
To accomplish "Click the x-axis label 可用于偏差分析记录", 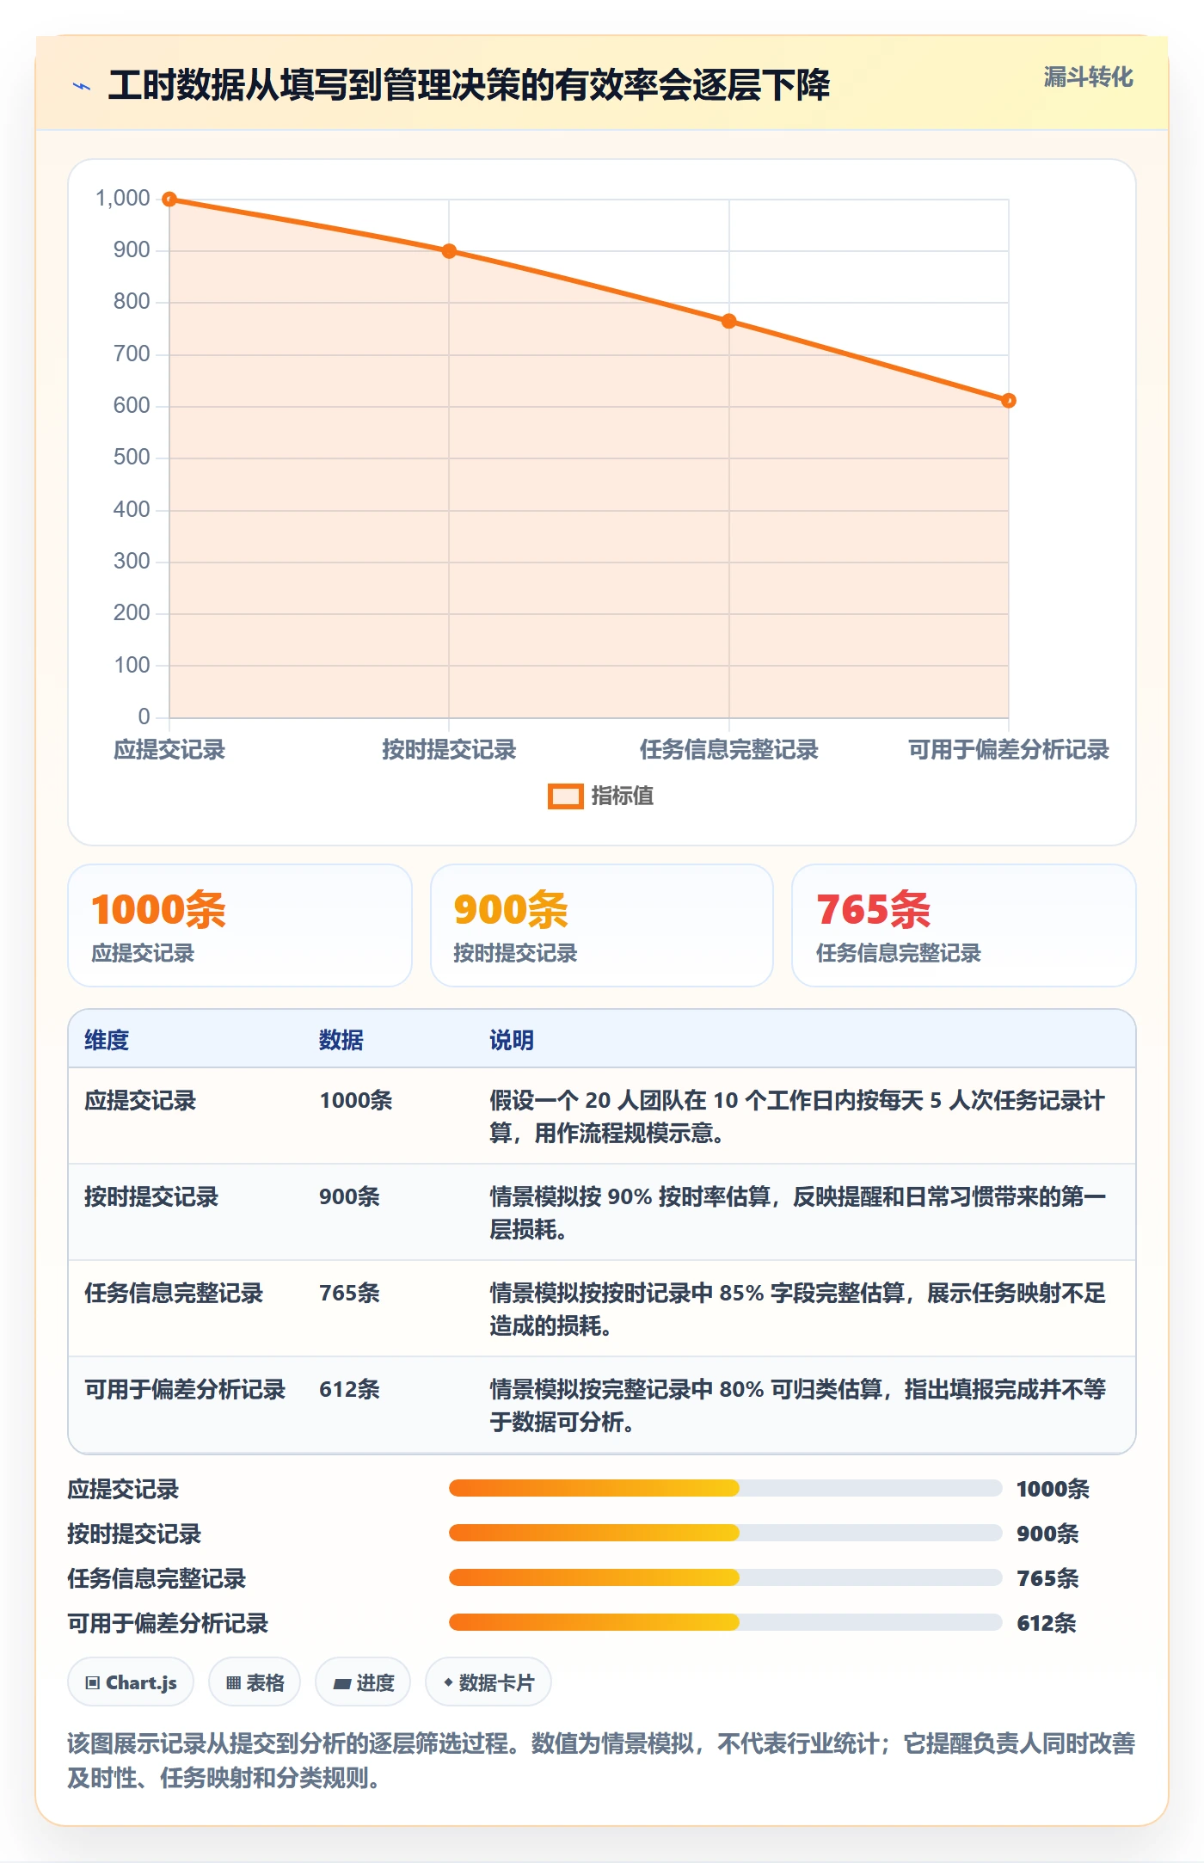I will click(1009, 750).
